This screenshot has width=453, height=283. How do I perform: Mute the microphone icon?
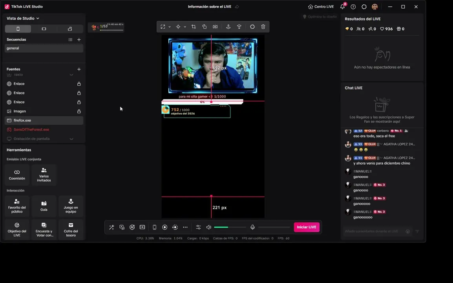pyautogui.click(x=252, y=228)
